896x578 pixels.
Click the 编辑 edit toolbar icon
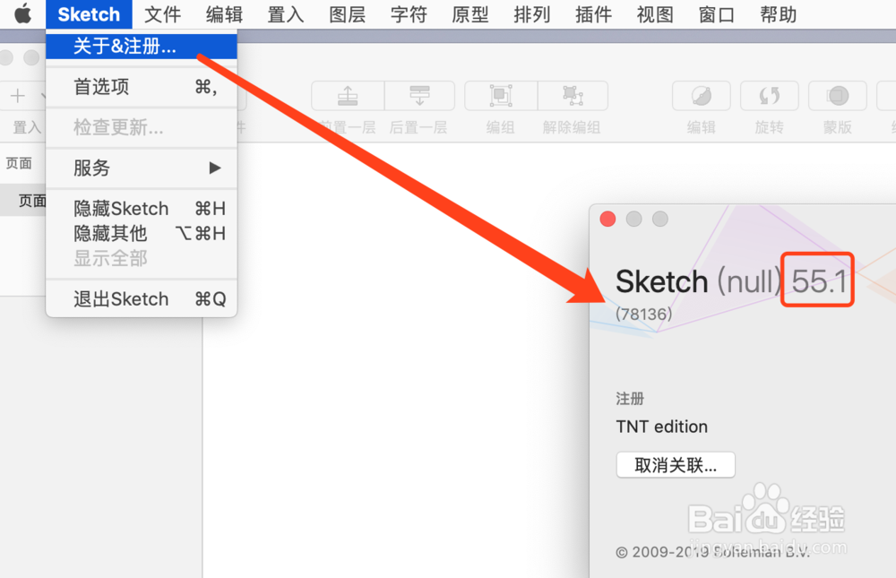702,96
